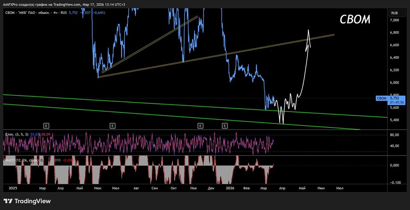Click the 40,00 stochastic scale label
Screen dimensions: 410x210
coord(394,146)
